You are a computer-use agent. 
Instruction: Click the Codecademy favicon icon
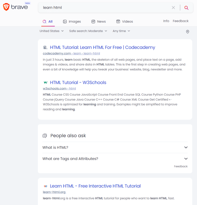pyautogui.click(x=45, y=48)
